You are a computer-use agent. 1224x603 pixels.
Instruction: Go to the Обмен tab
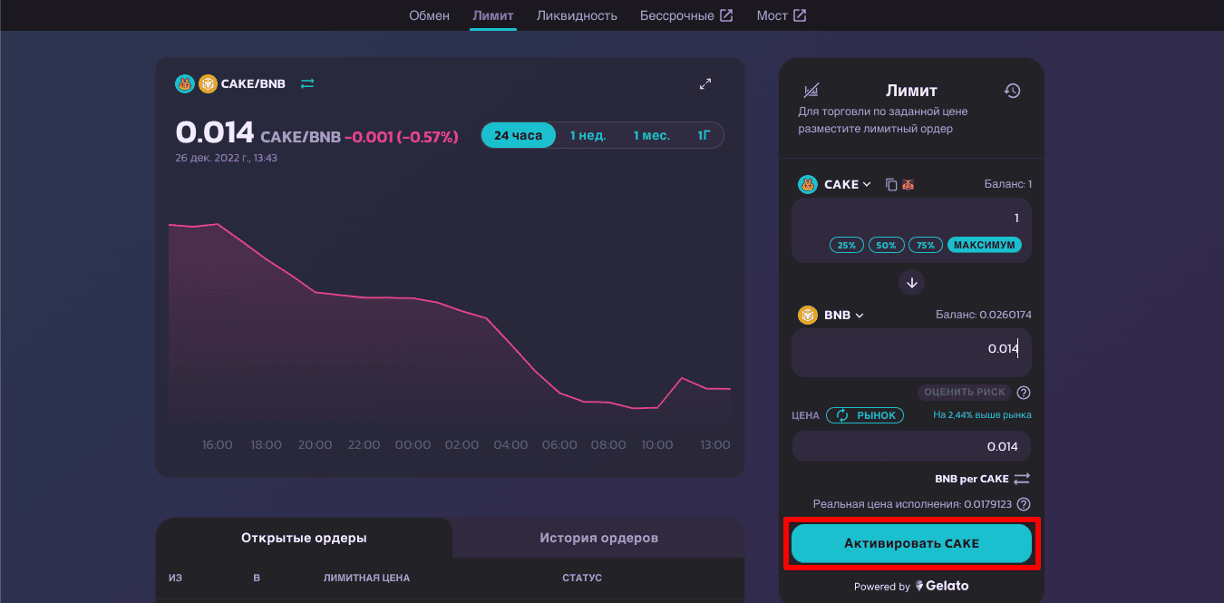429,15
